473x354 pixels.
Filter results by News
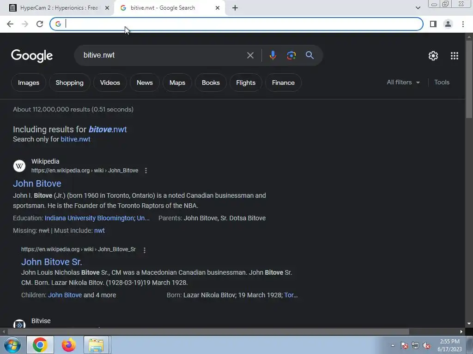coord(145,83)
